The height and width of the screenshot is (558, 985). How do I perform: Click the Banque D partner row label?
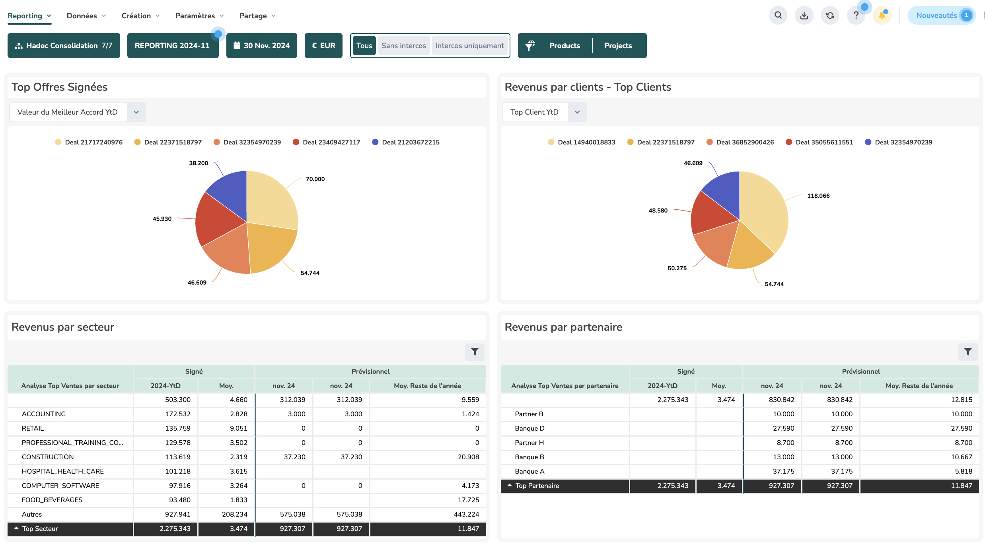tap(529, 428)
